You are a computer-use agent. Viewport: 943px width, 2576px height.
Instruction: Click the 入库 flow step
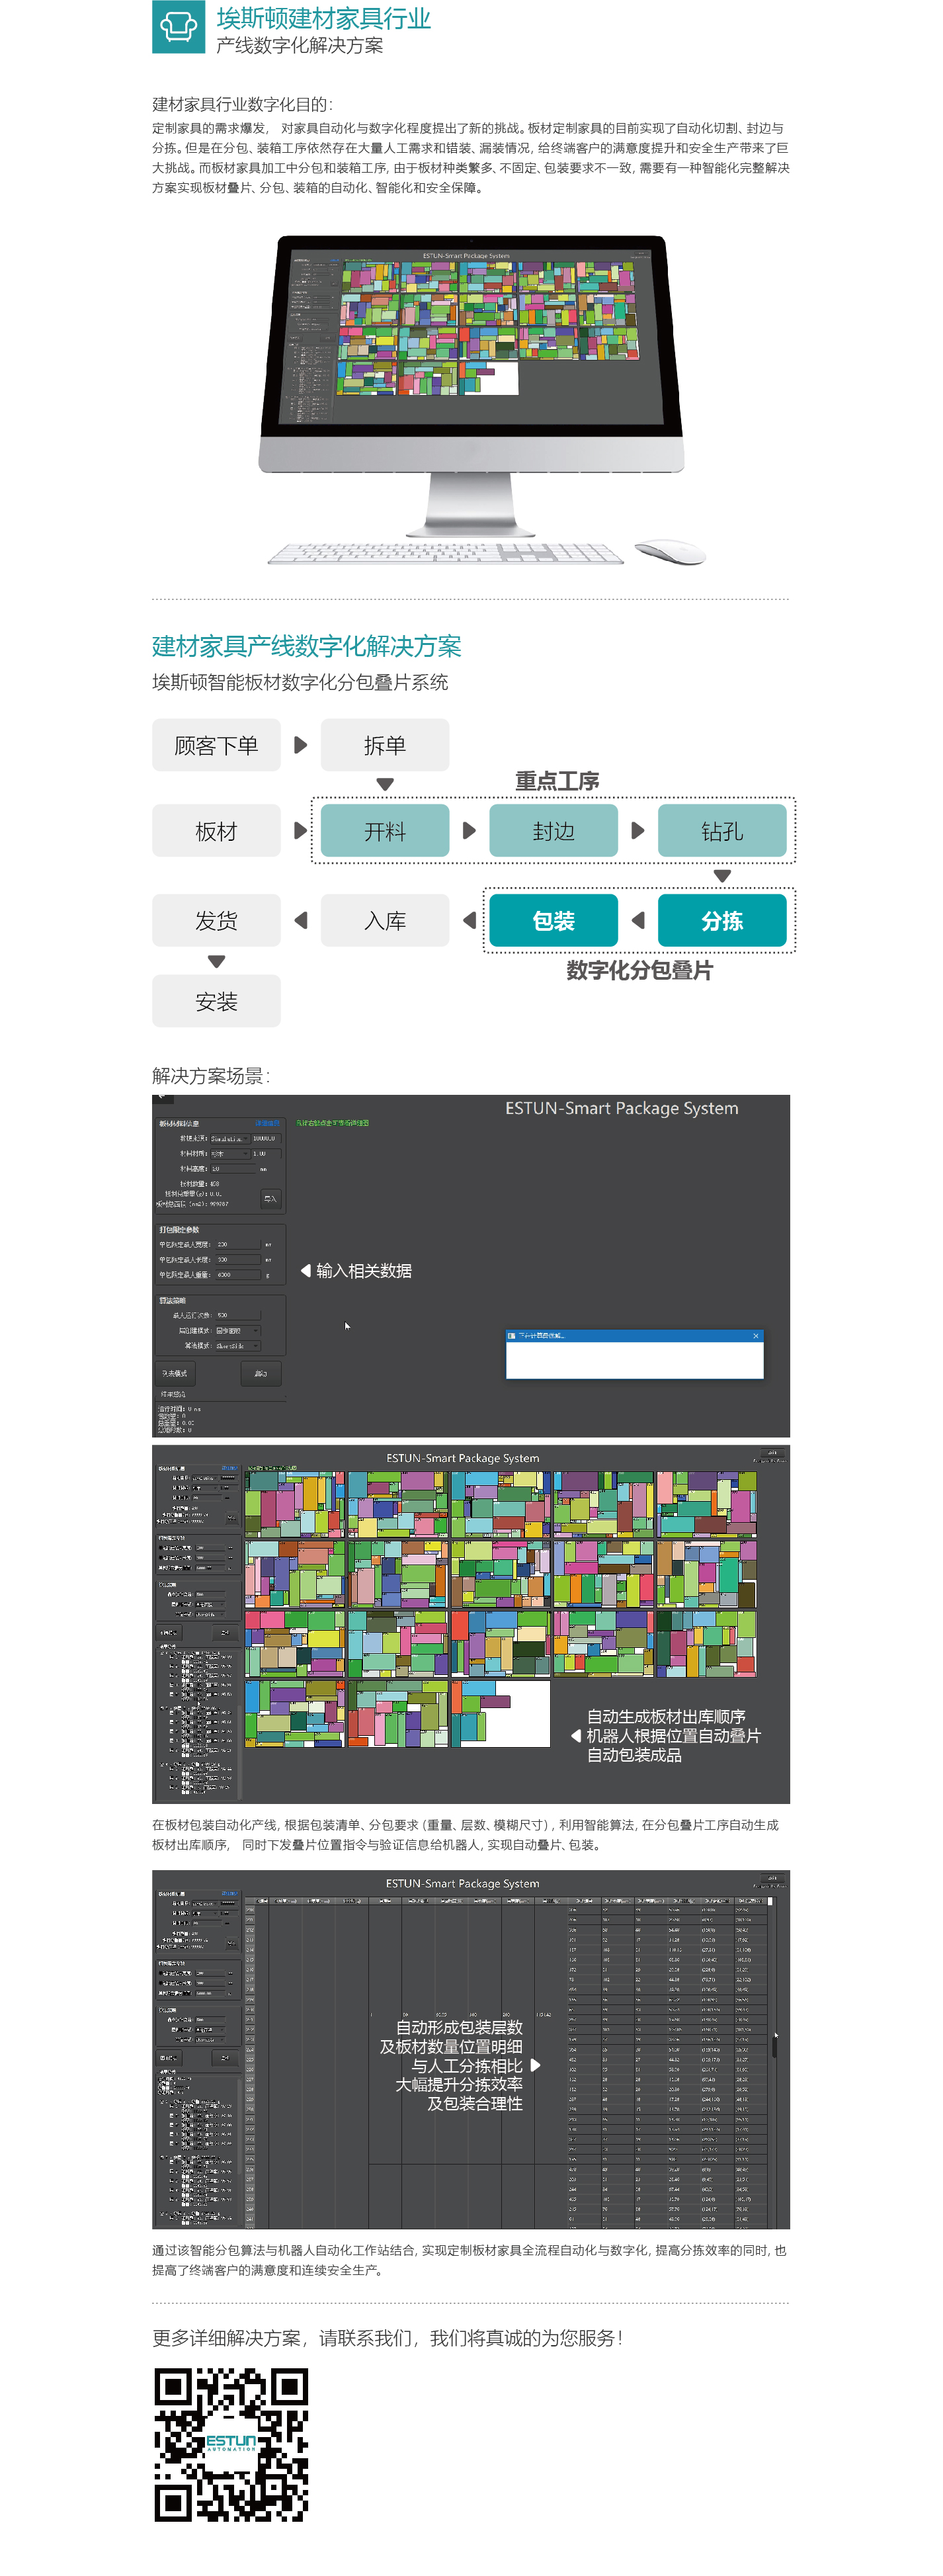385,921
